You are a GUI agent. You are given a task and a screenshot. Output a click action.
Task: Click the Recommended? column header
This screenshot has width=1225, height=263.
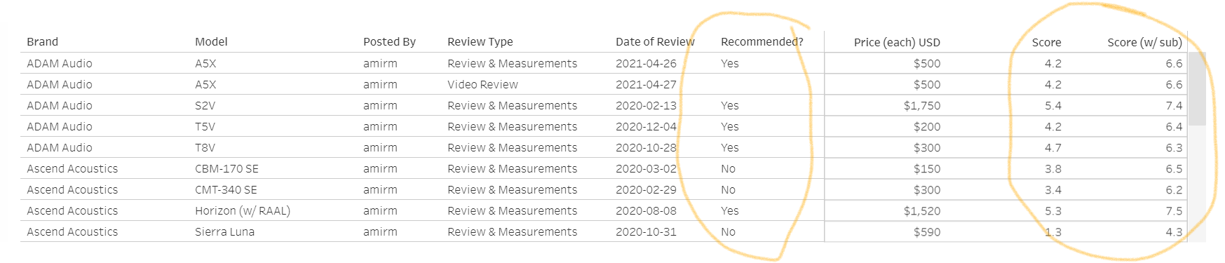pos(762,42)
